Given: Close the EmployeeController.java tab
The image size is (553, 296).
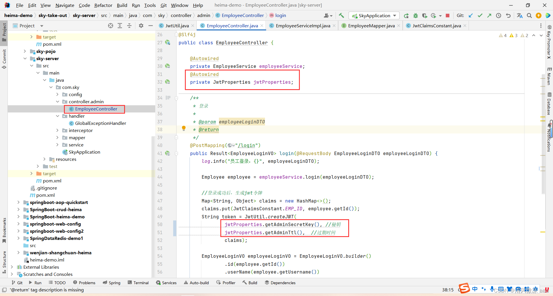Looking at the screenshot, I should click(x=262, y=26).
